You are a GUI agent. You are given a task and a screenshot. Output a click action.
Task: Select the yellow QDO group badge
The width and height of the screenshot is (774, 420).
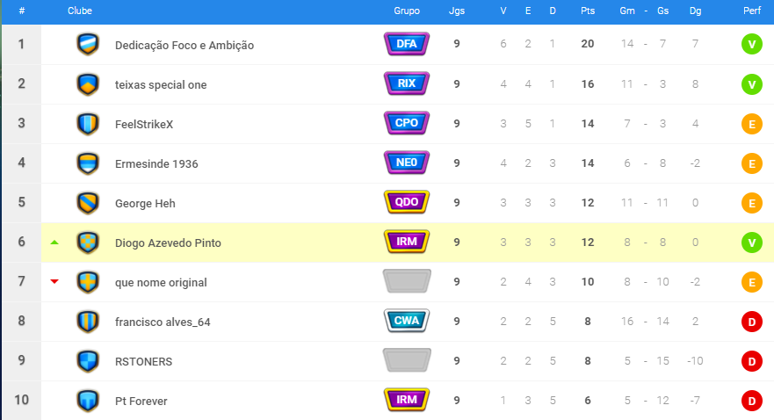click(407, 202)
